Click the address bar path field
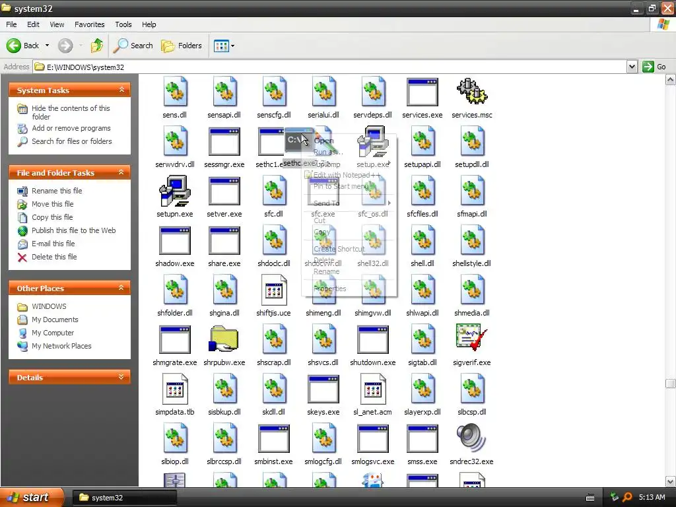The image size is (676, 507). point(330,67)
